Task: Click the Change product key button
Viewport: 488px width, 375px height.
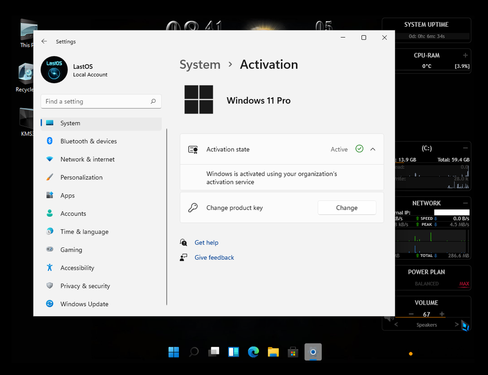Action: pyautogui.click(x=347, y=208)
